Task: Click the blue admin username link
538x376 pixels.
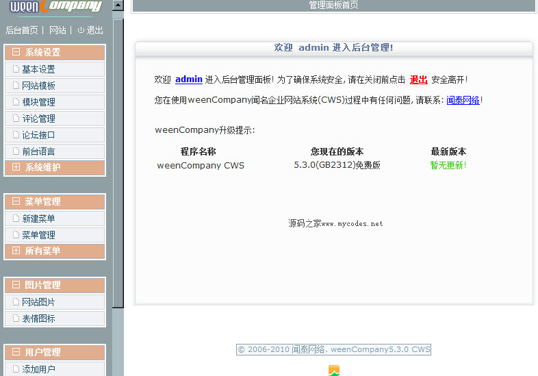Action: point(189,79)
